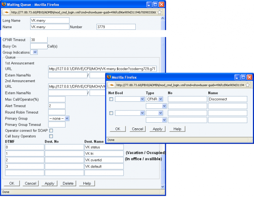Open the Type dropdown set to CFNR

[x=154, y=99]
